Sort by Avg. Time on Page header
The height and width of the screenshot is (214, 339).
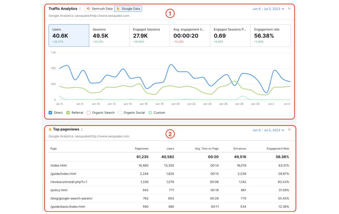click(207, 149)
